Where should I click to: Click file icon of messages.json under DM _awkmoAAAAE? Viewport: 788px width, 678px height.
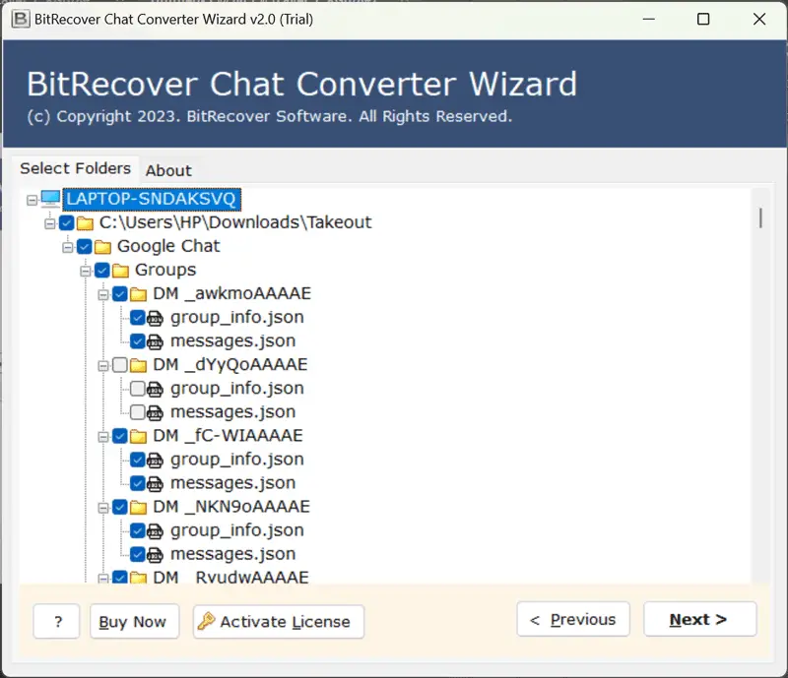tap(156, 341)
